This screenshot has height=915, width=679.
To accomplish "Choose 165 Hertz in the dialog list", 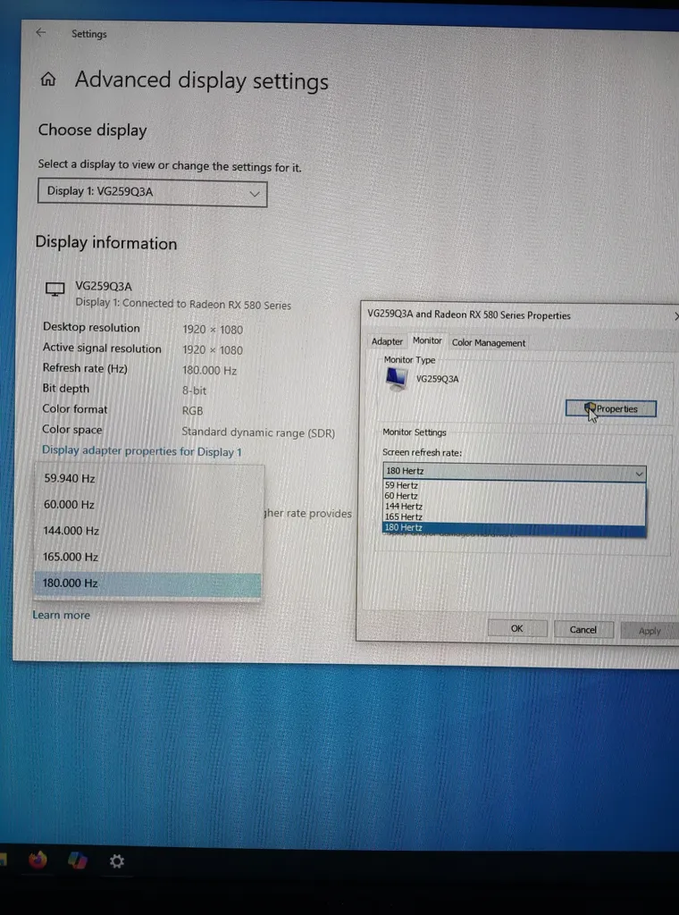I will (403, 517).
